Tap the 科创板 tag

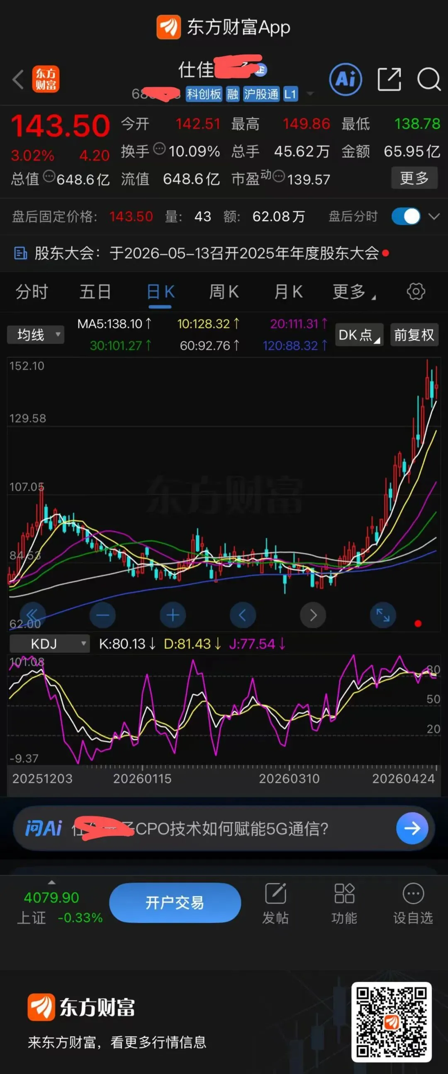204,94
